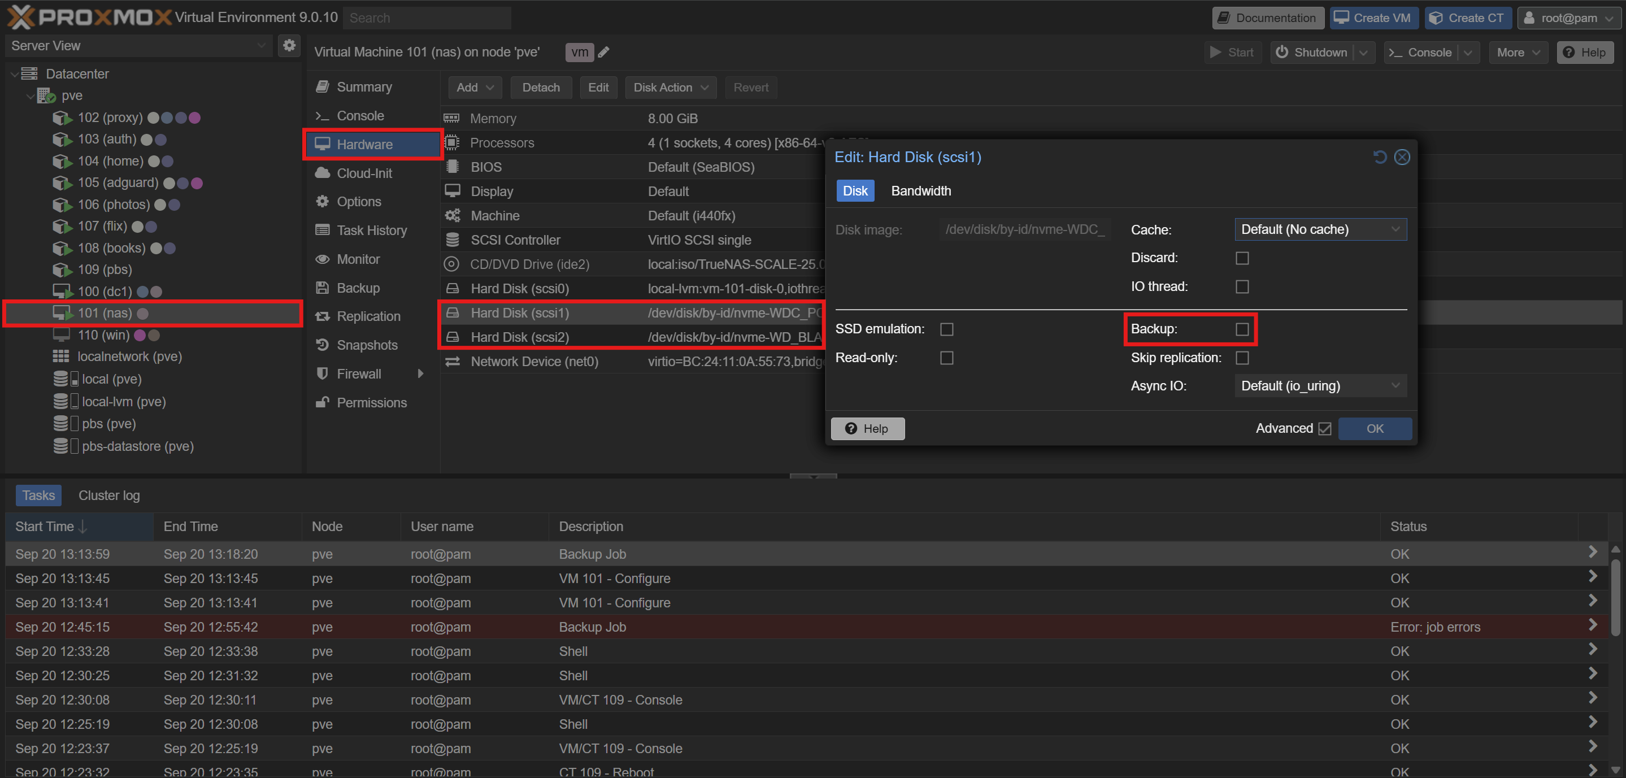
Task: Select the Firewall shield menu entry
Action: pyautogui.click(x=359, y=373)
